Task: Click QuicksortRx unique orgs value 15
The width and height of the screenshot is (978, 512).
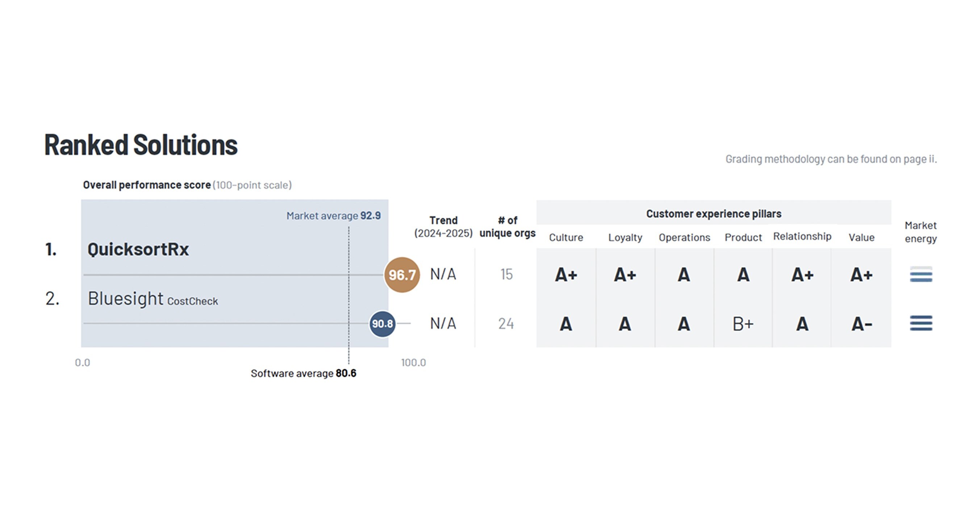Action: coord(506,274)
